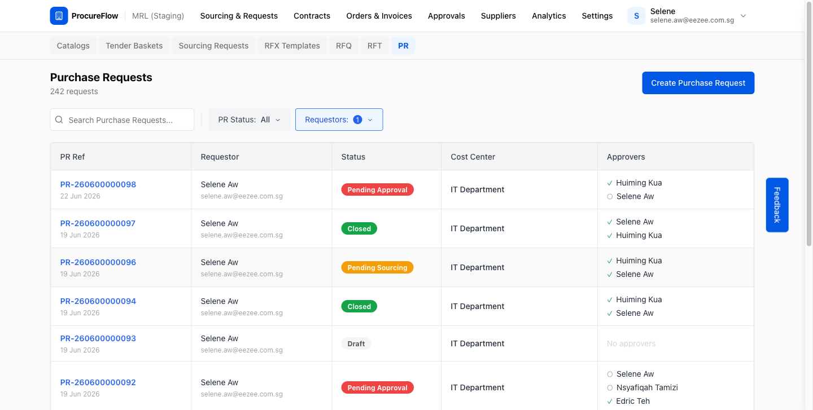This screenshot has width=813, height=410.
Task: Open purchase request PR-260600000094
Action: click(98, 301)
